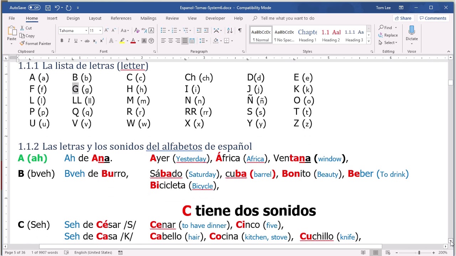
Task: Open the Tahoma font name dropdown
Action: click(86, 31)
